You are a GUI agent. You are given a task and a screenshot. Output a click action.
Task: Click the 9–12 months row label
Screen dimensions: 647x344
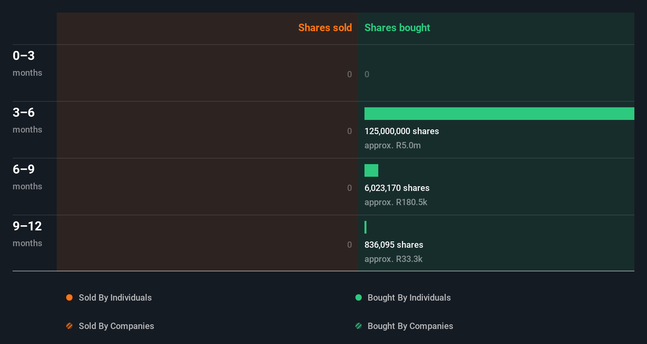click(28, 234)
